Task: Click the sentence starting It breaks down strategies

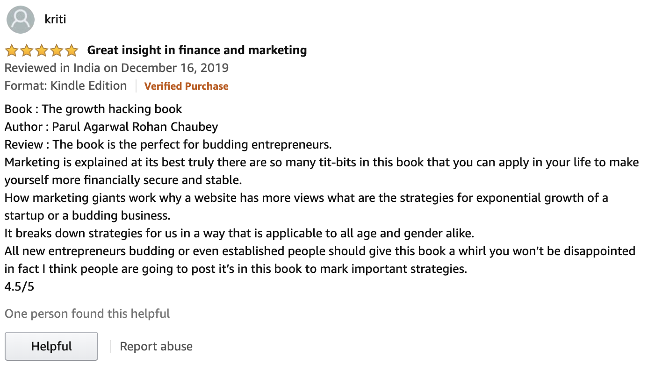Action: [x=239, y=233]
